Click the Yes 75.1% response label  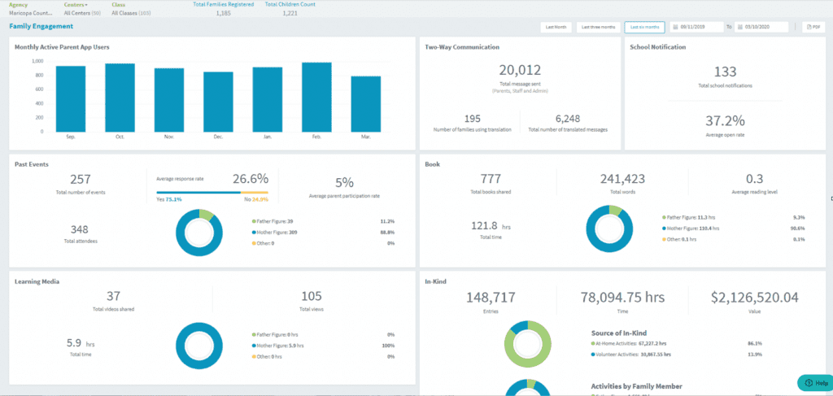[x=169, y=199]
